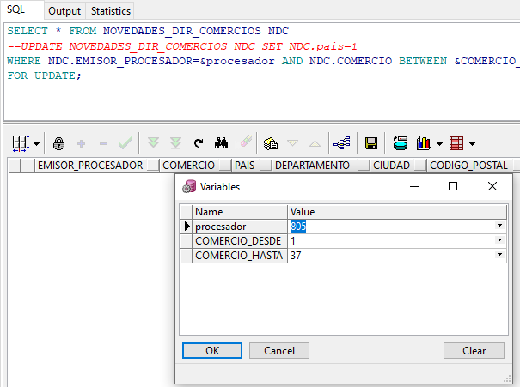Click the Clear button in Variables
This screenshot has height=387, width=520.
(x=474, y=350)
